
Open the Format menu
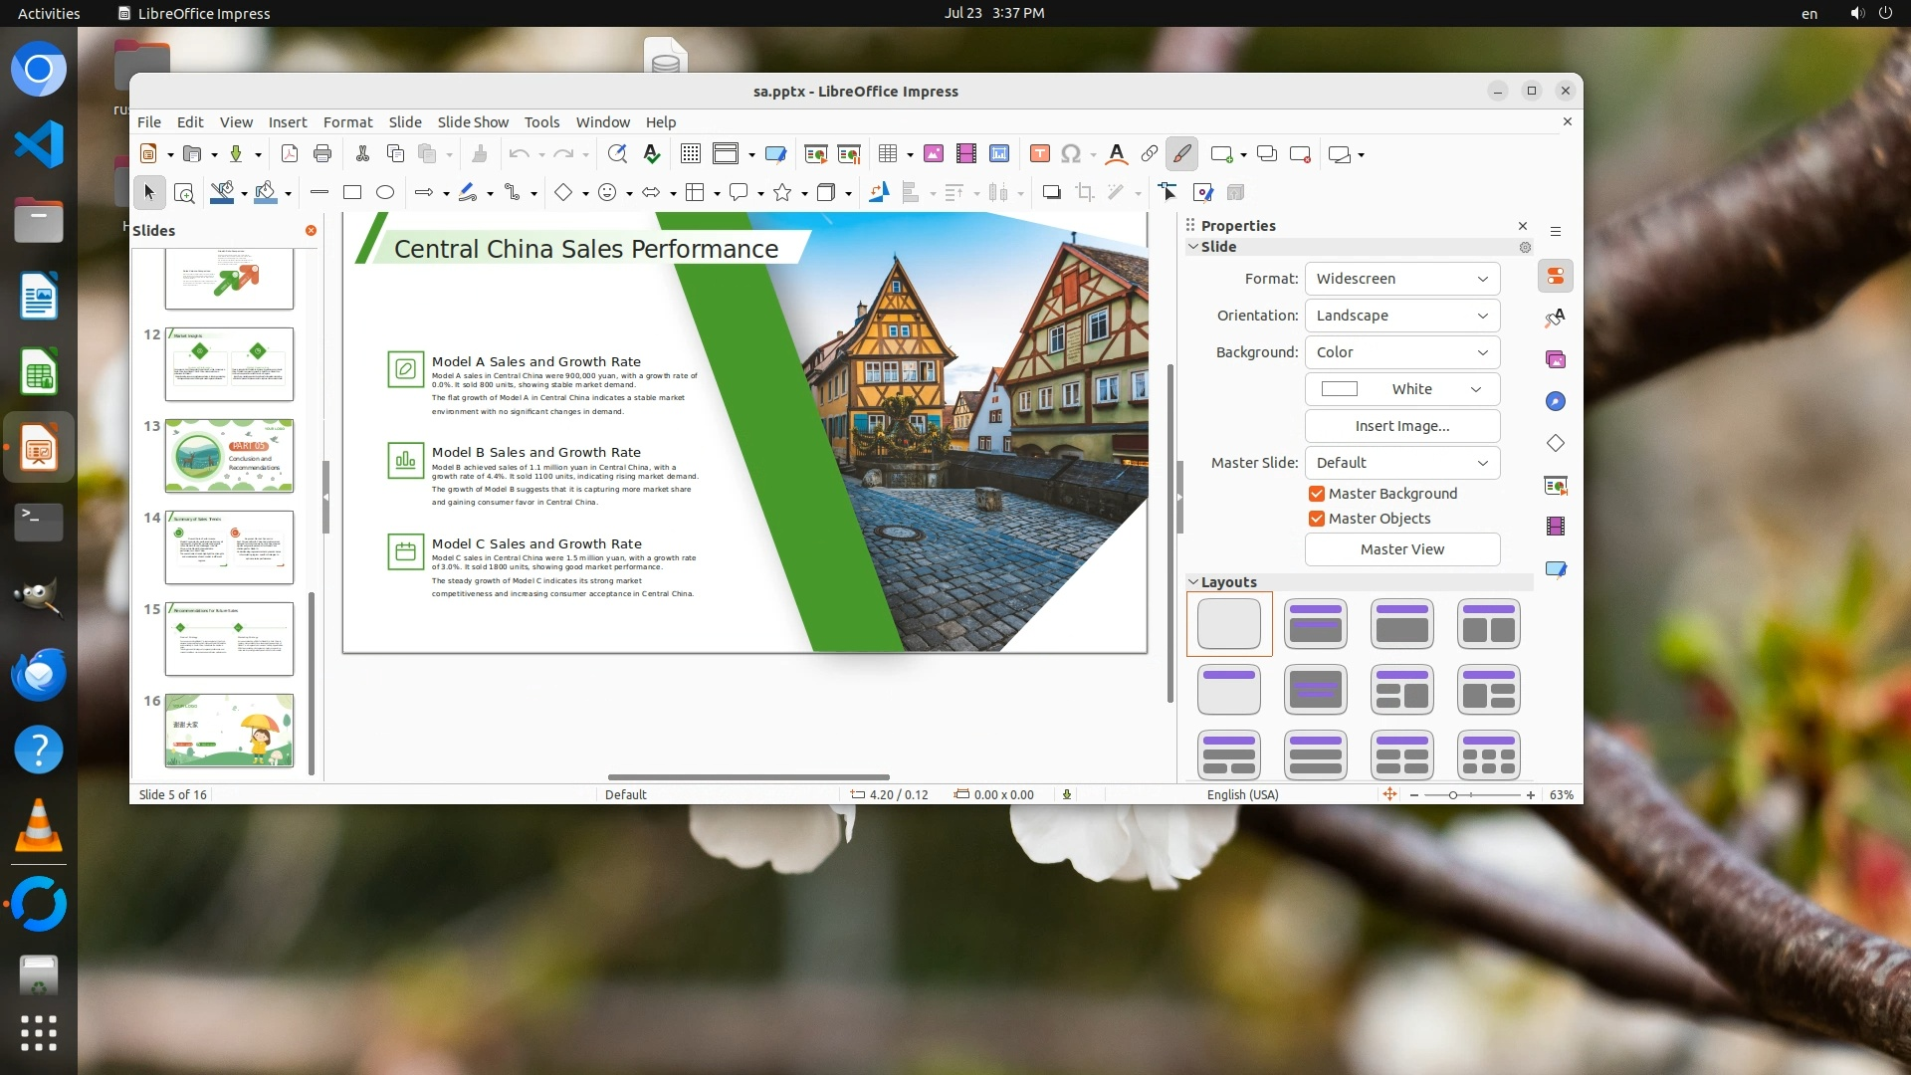click(347, 121)
